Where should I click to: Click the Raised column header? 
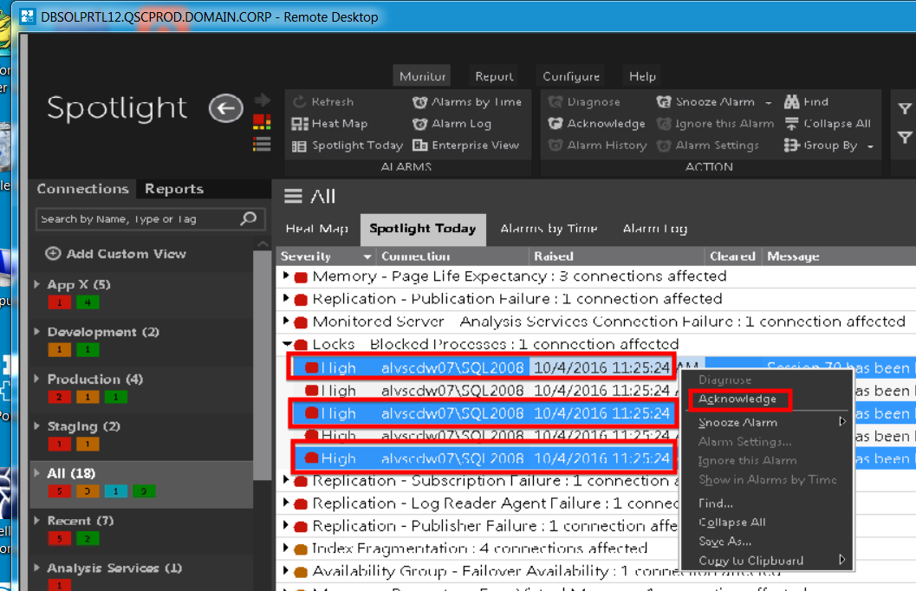[616, 257]
